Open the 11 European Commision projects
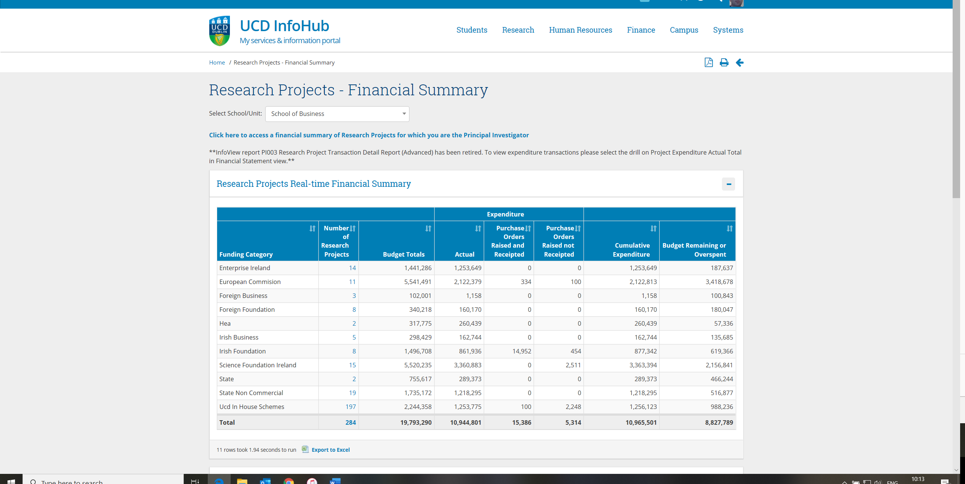 click(352, 282)
